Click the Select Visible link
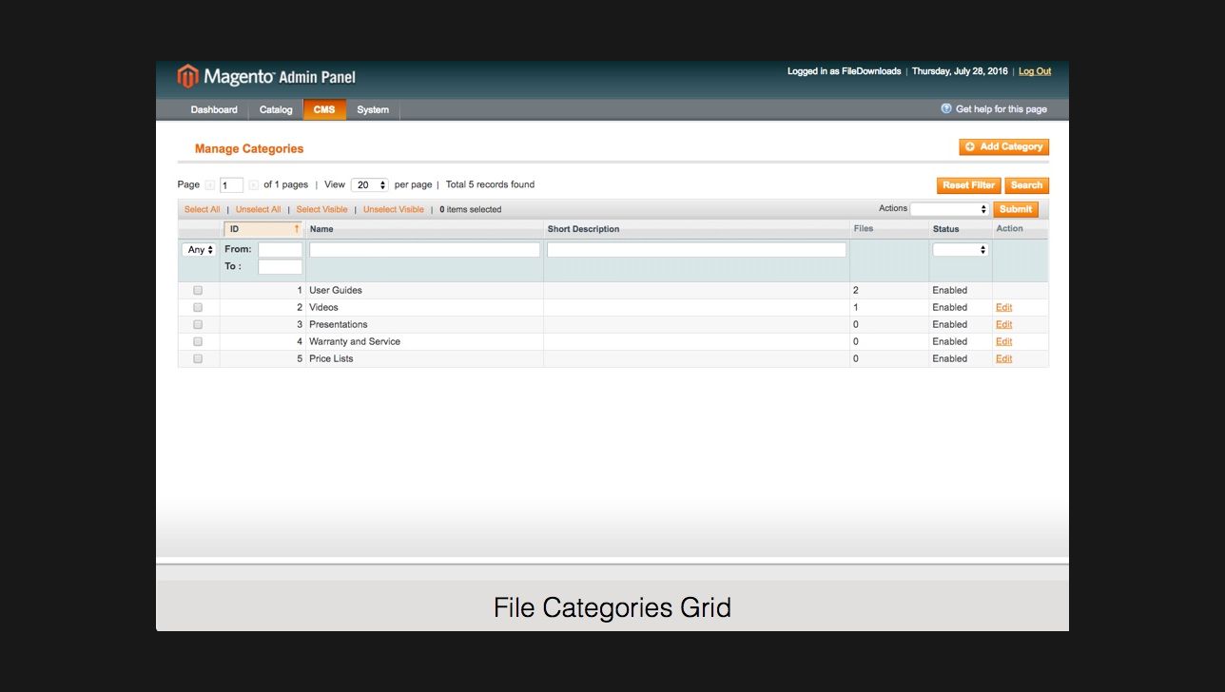 point(321,209)
